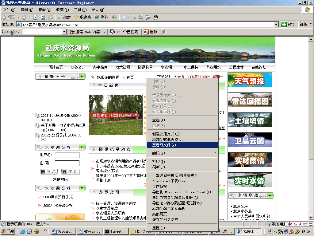Refresh the page with the refresh icon
The image size is (314, 236).
point(42,17)
